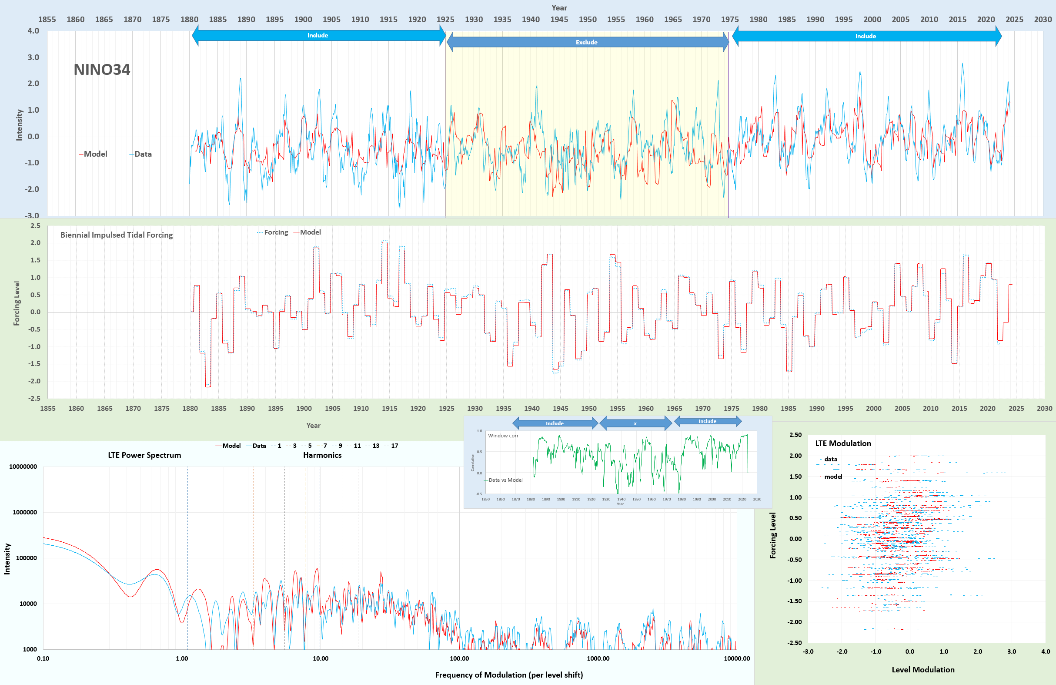Screen dimensions: 1056x685
Task: Select the small 'x' arrow above window corr chart
Action: tap(635, 423)
